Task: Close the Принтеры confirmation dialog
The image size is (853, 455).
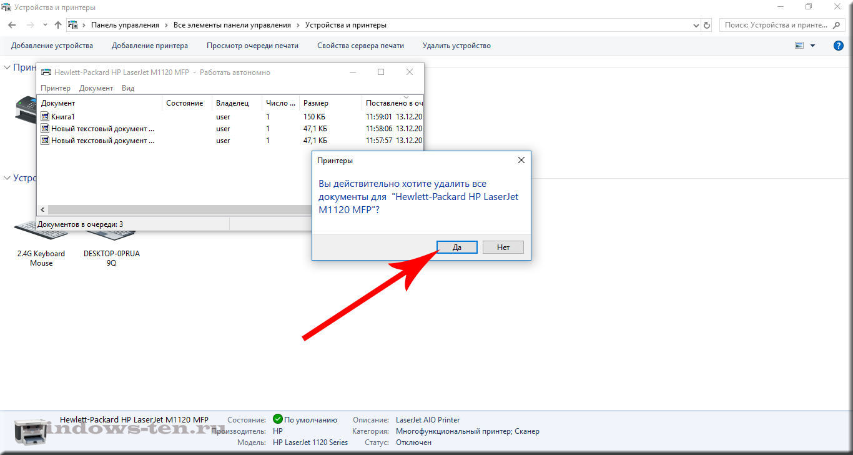Action: [x=521, y=160]
